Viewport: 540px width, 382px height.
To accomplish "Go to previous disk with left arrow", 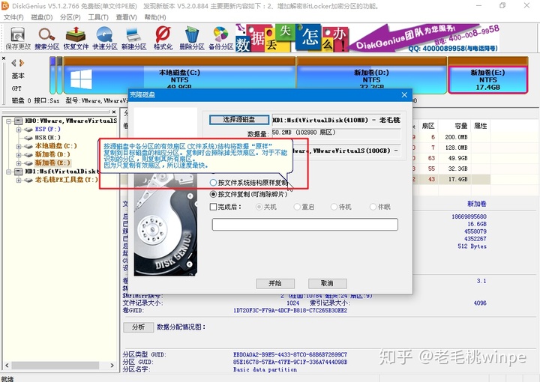I will [13, 63].
